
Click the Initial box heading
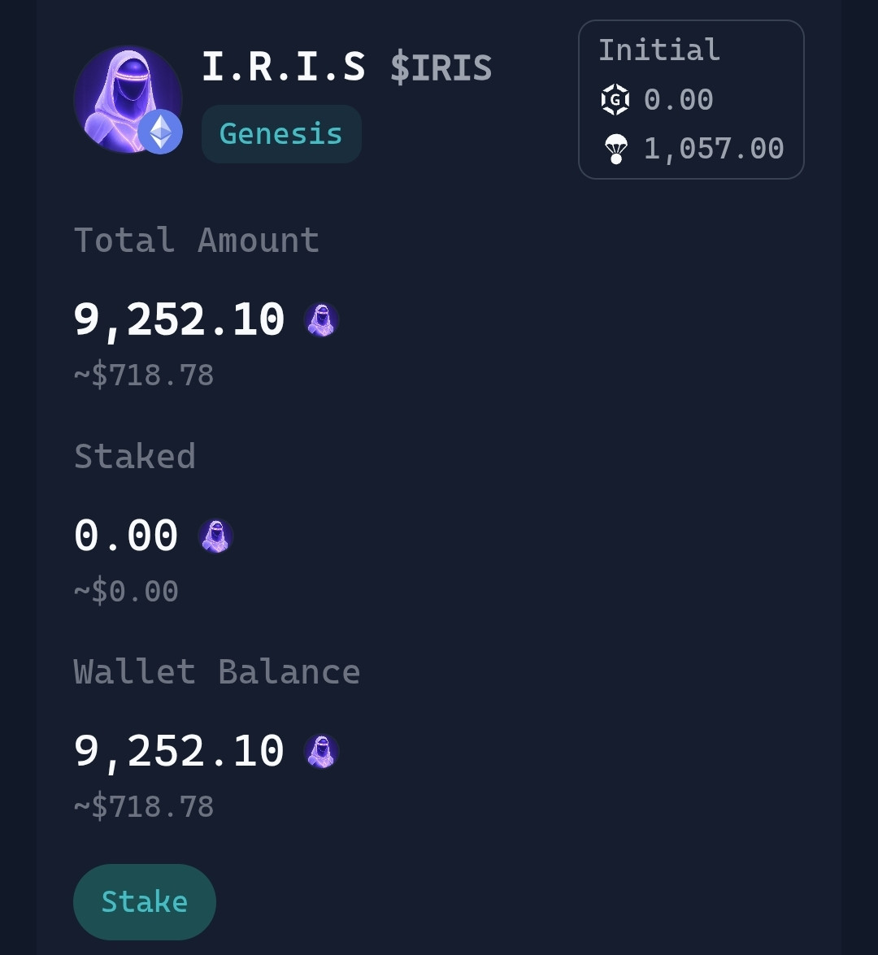[659, 50]
